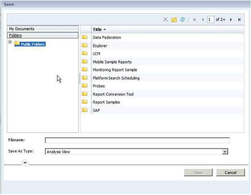Expand advanced options with double-chevron button

[25, 163]
